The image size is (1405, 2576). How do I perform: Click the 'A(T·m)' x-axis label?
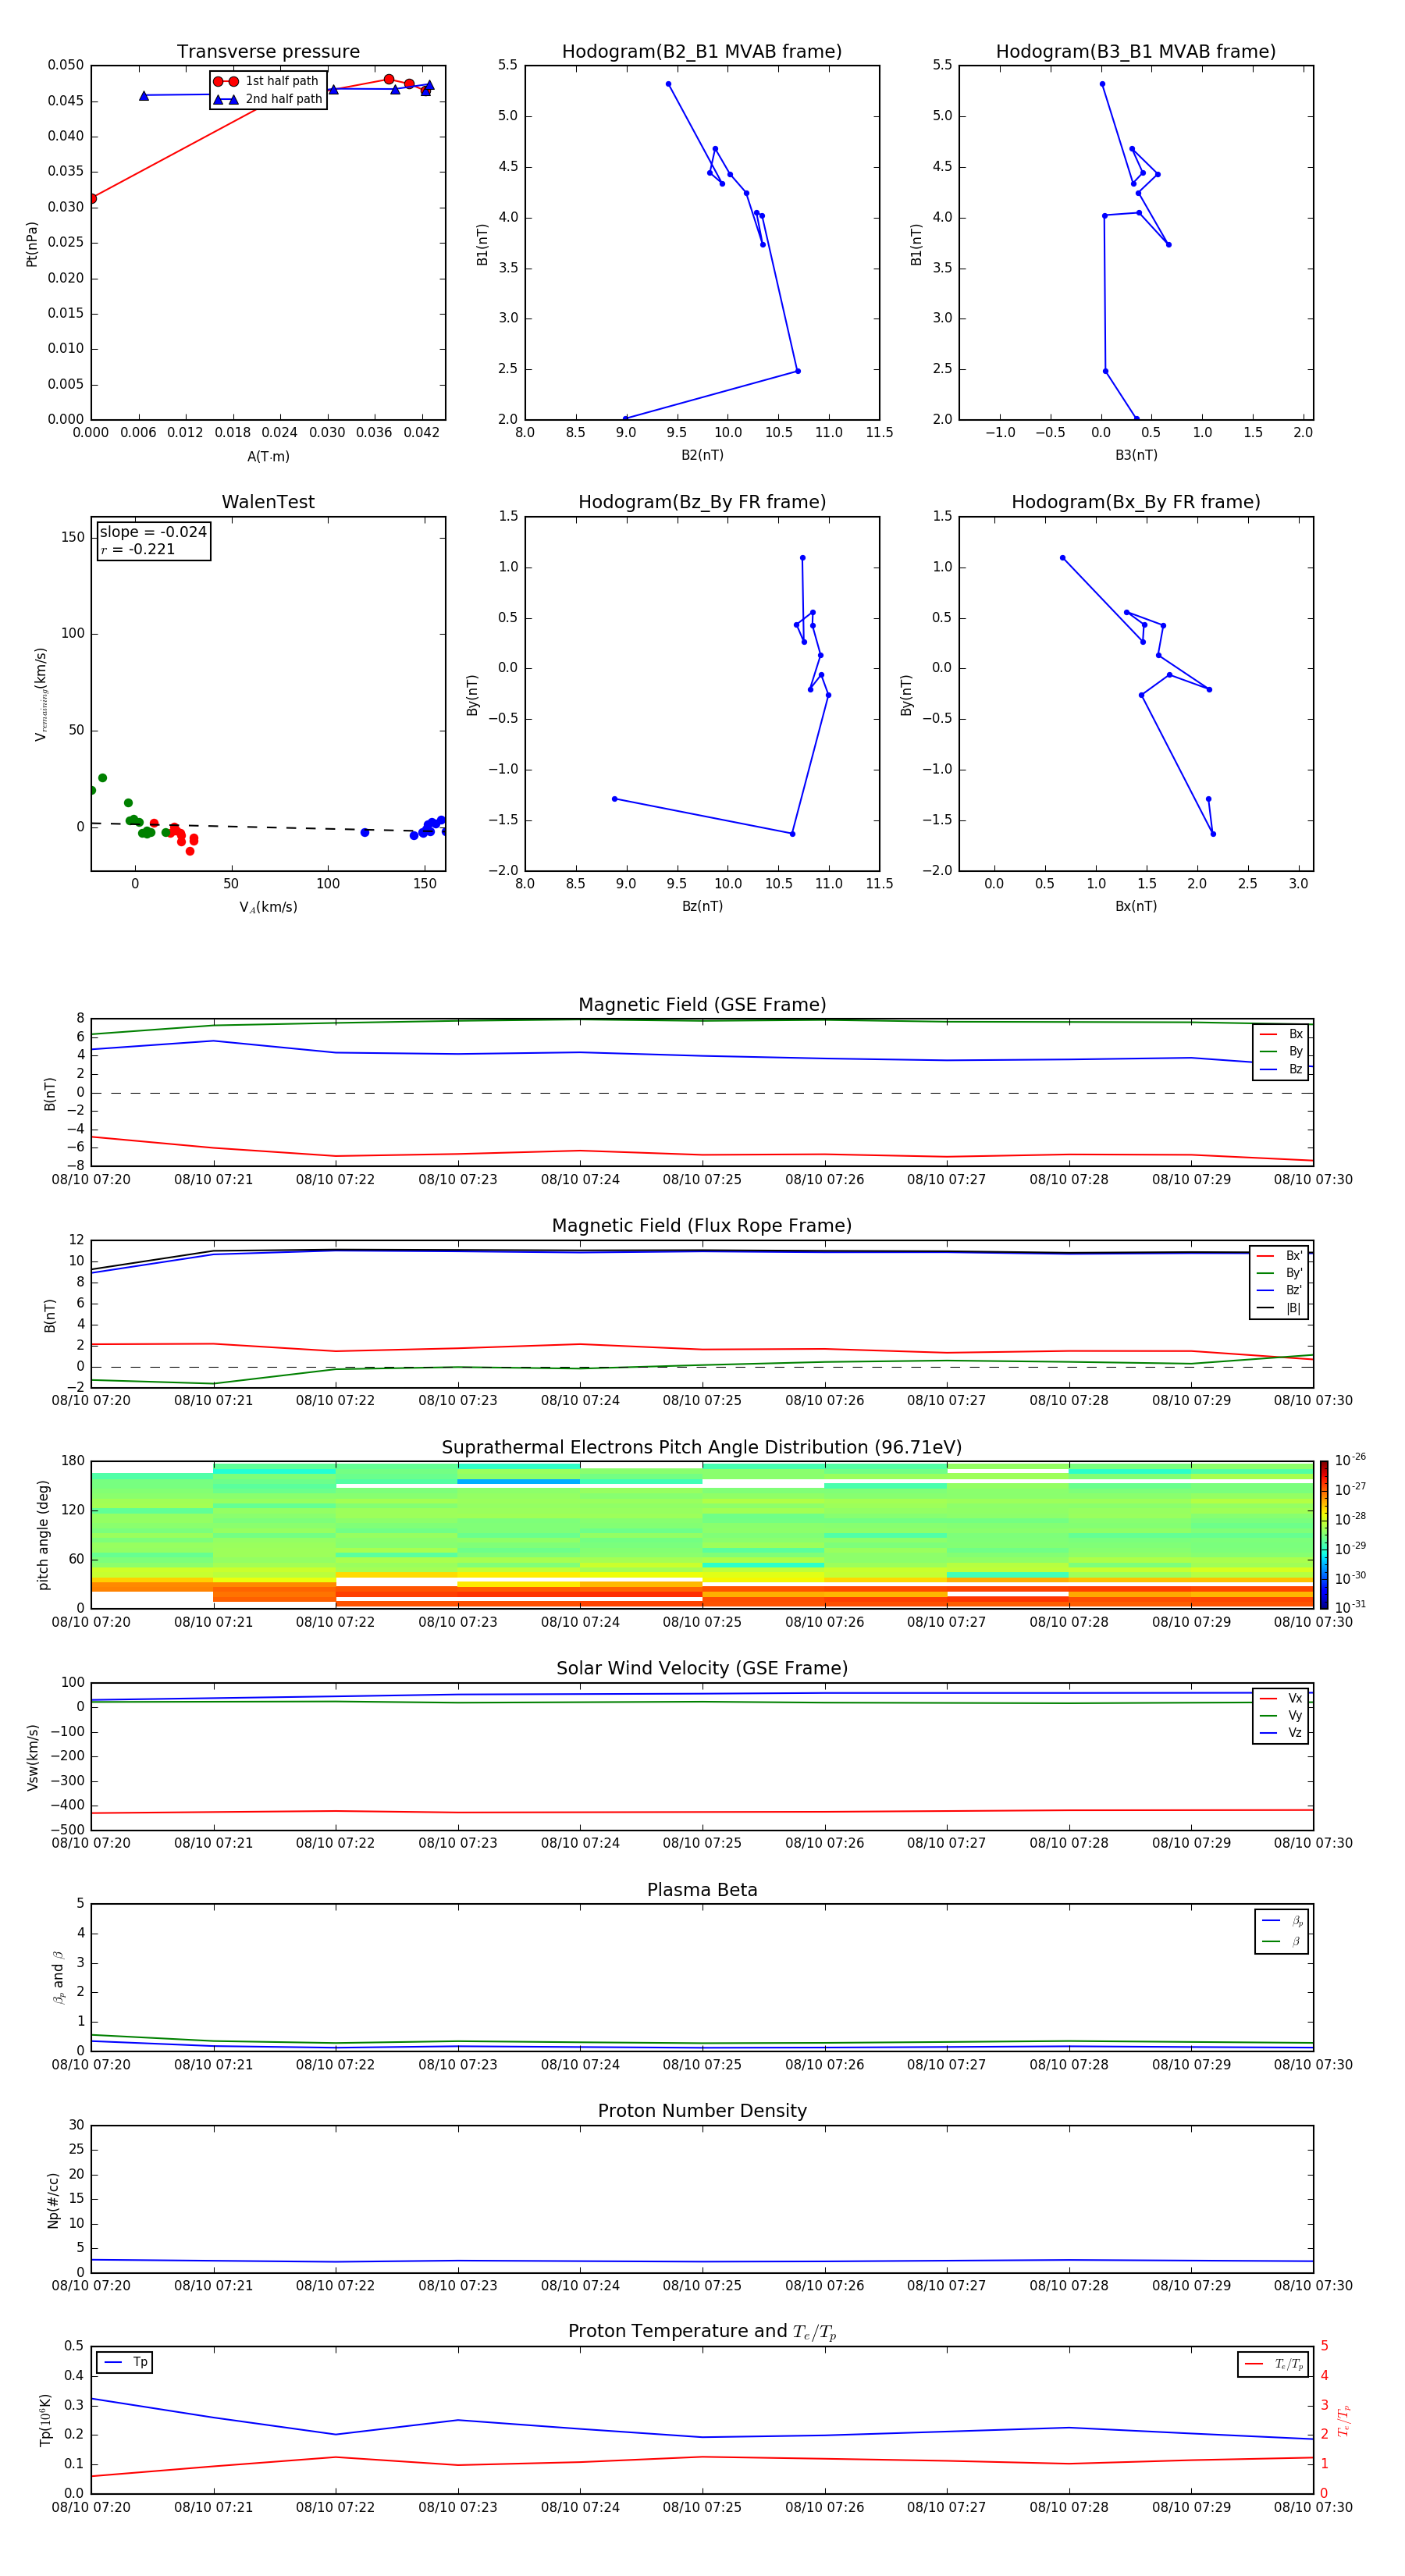point(268,456)
